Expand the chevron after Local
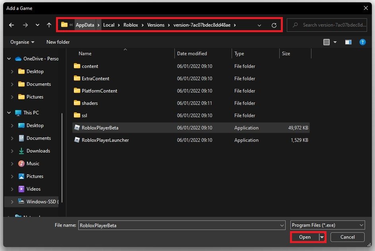The width and height of the screenshot is (375, 251). pyautogui.click(x=119, y=25)
